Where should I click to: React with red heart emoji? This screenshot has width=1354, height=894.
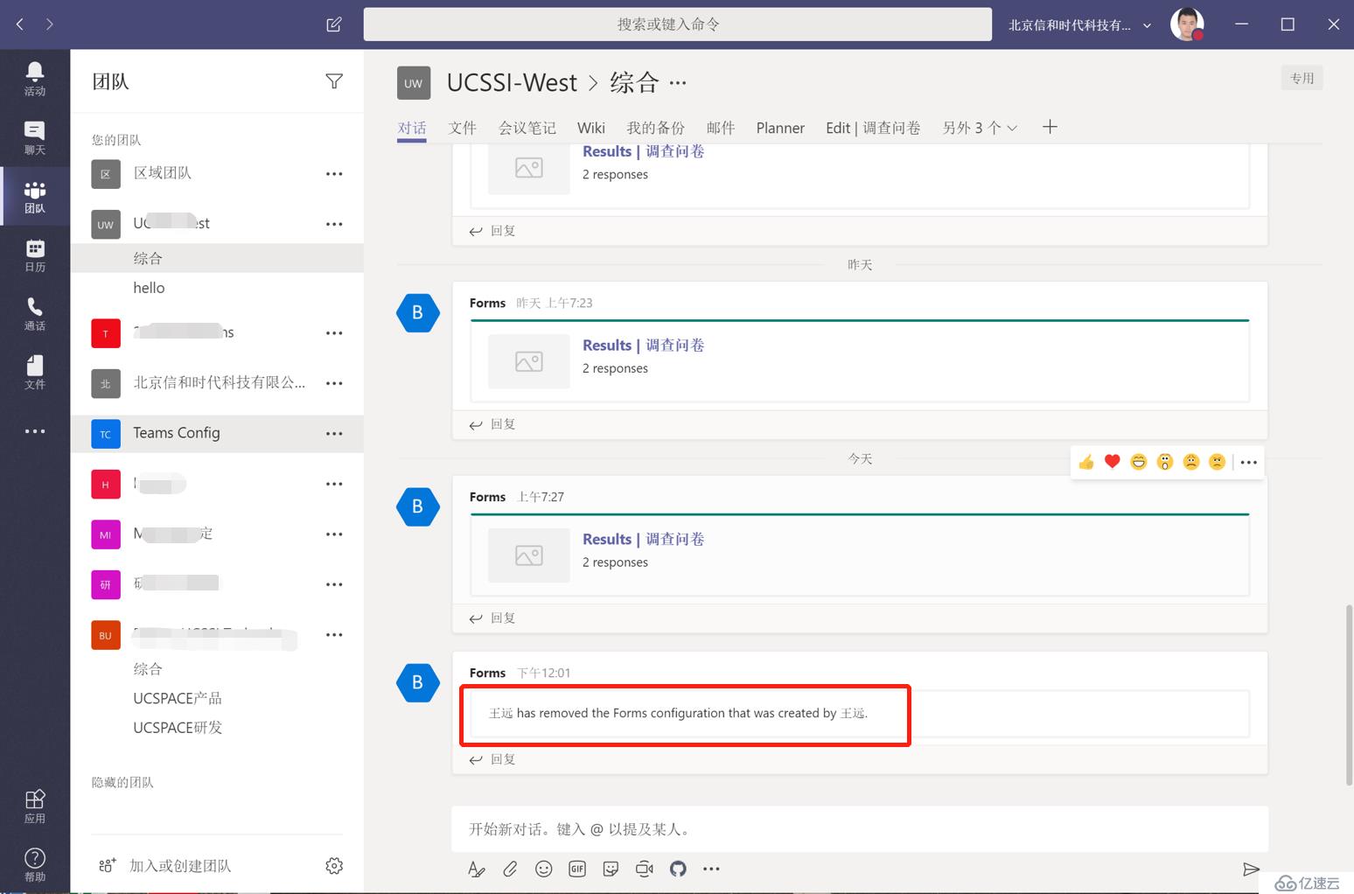[x=1113, y=462]
